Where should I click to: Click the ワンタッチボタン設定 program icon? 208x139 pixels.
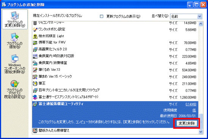tap(35, 30)
